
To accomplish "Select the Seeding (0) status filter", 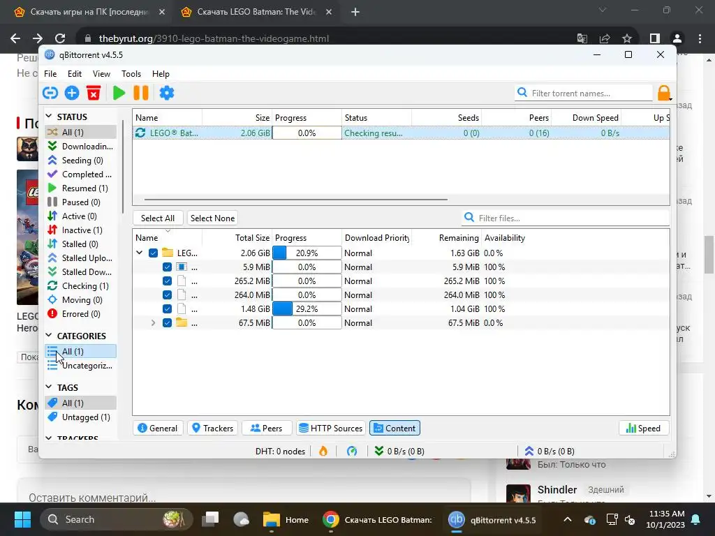I will [81, 161].
